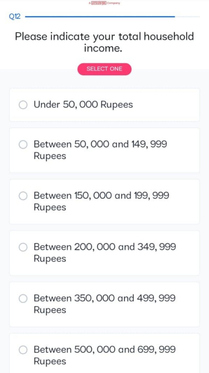
Task: Choose radio button for 50,000 to 149,999 Rupees
Action: click(x=23, y=144)
